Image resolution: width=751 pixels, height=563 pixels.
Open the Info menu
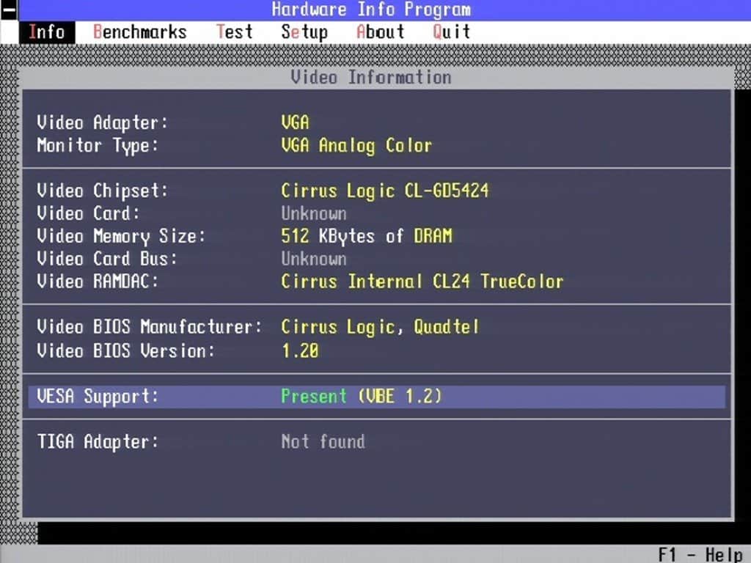tap(47, 32)
